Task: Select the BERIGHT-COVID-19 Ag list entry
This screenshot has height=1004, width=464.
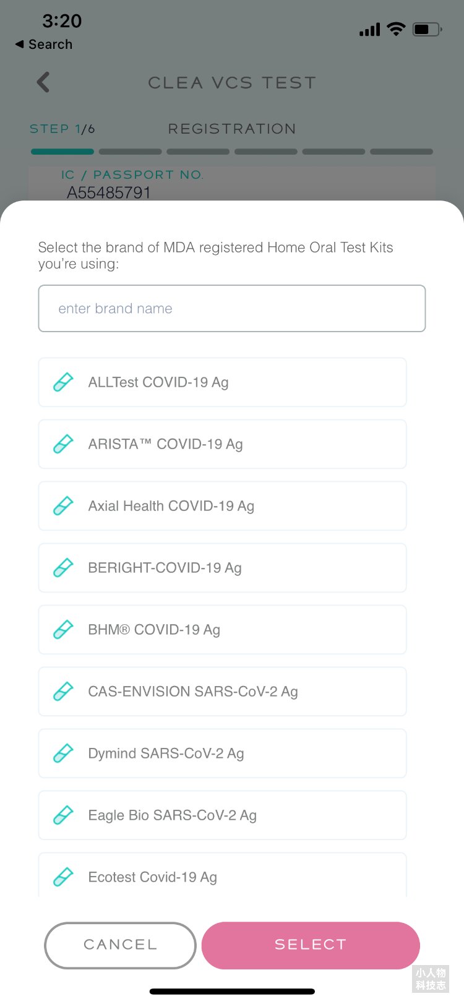Action: click(222, 568)
